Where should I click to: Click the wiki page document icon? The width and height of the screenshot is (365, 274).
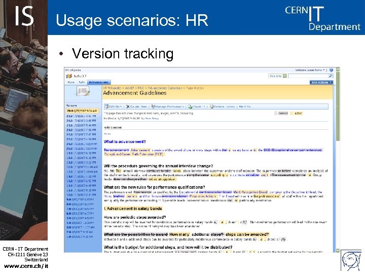point(83,91)
